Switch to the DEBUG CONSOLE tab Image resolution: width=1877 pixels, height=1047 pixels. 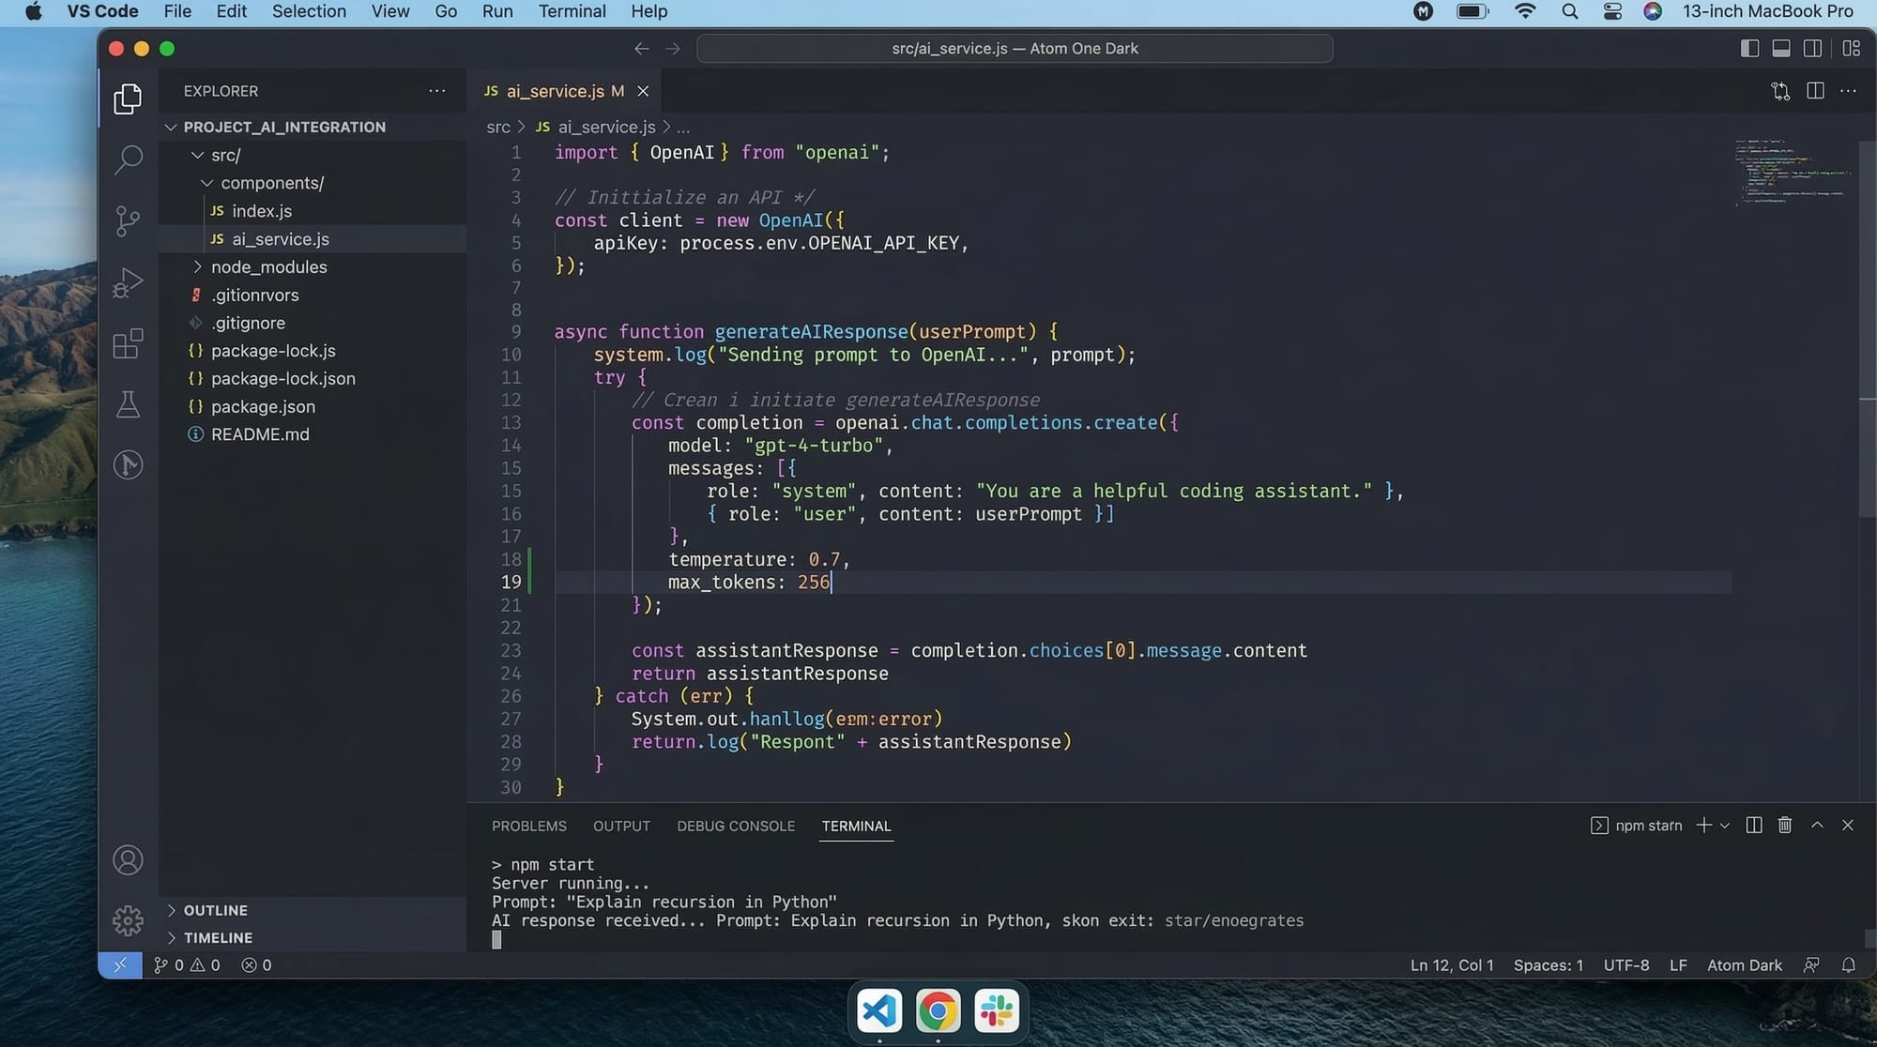click(736, 827)
